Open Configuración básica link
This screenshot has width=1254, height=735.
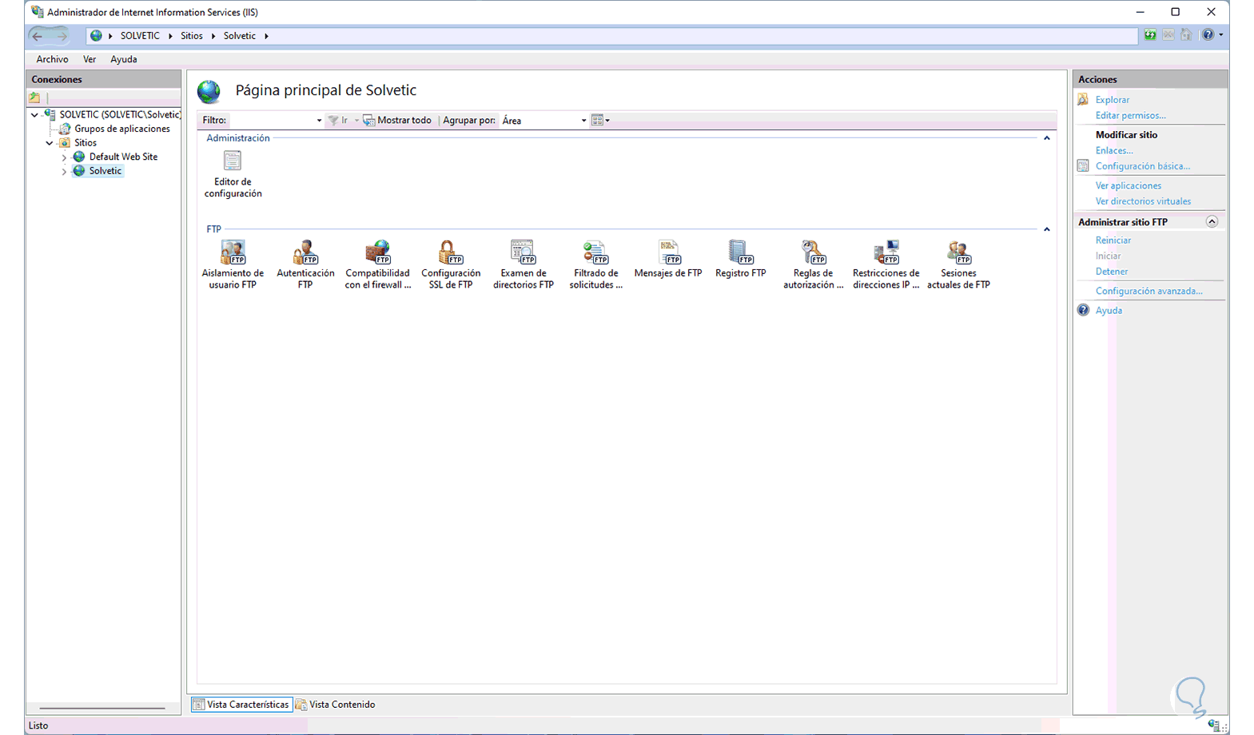(x=1143, y=166)
